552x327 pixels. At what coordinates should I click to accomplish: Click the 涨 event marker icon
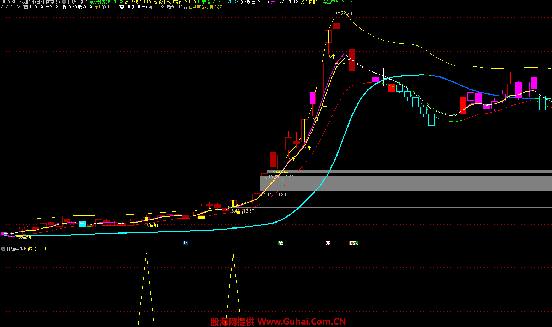click(328, 243)
